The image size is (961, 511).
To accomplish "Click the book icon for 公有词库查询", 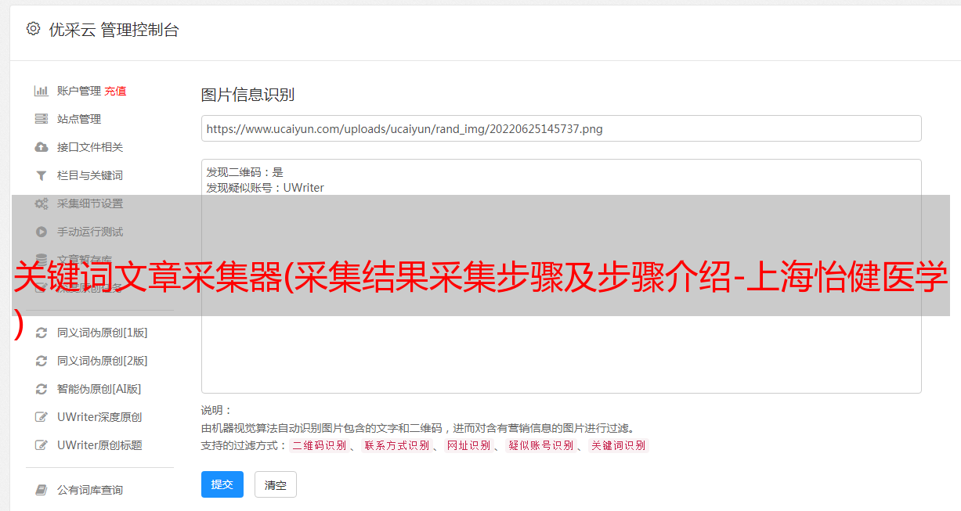I will click(x=42, y=490).
